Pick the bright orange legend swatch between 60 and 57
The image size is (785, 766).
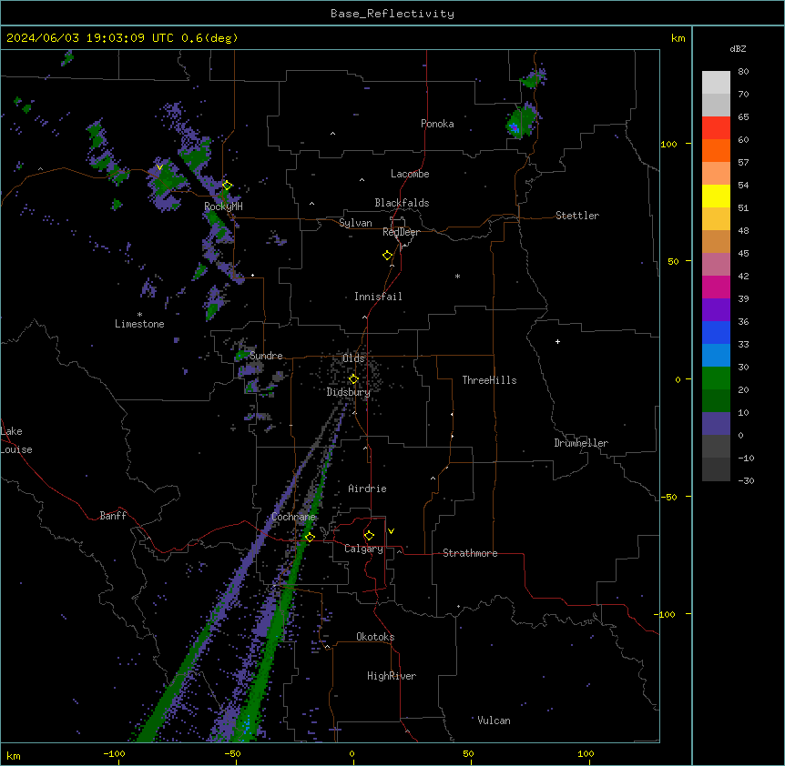(x=716, y=150)
